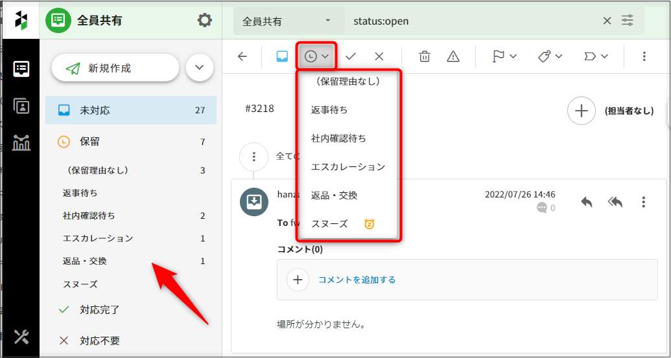Click the trash delete icon
671x358 pixels.
(425, 56)
